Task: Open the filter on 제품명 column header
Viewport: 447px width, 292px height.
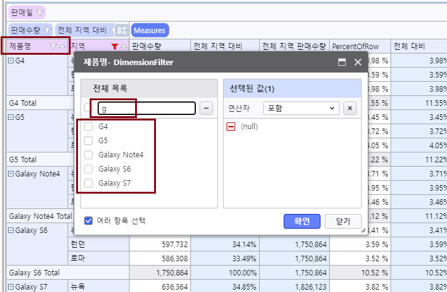Action: [53, 46]
